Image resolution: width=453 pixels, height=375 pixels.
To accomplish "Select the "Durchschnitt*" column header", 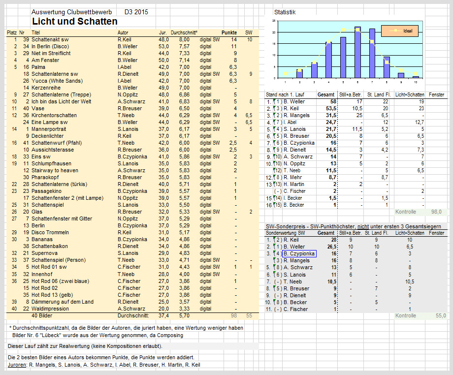I will click(x=184, y=32).
